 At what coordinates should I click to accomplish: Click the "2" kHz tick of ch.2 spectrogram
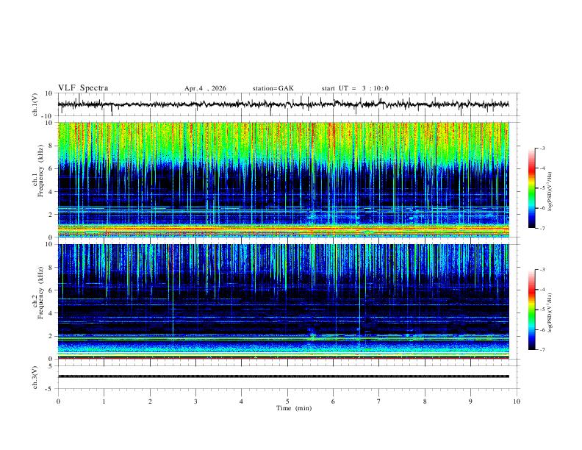tap(51, 336)
